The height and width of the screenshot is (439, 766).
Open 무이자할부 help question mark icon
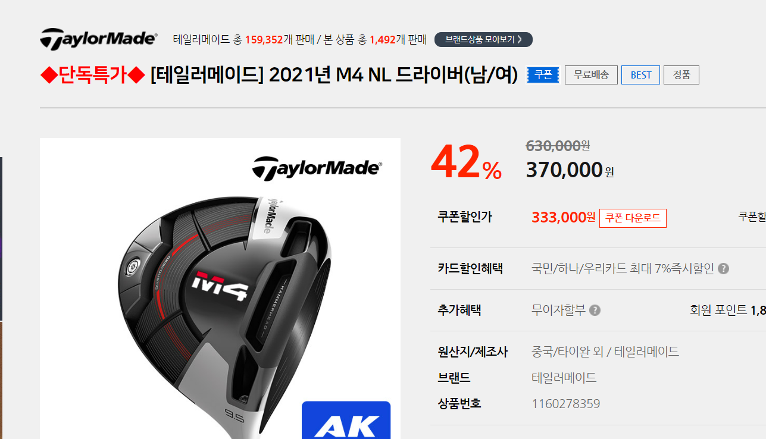click(x=595, y=310)
